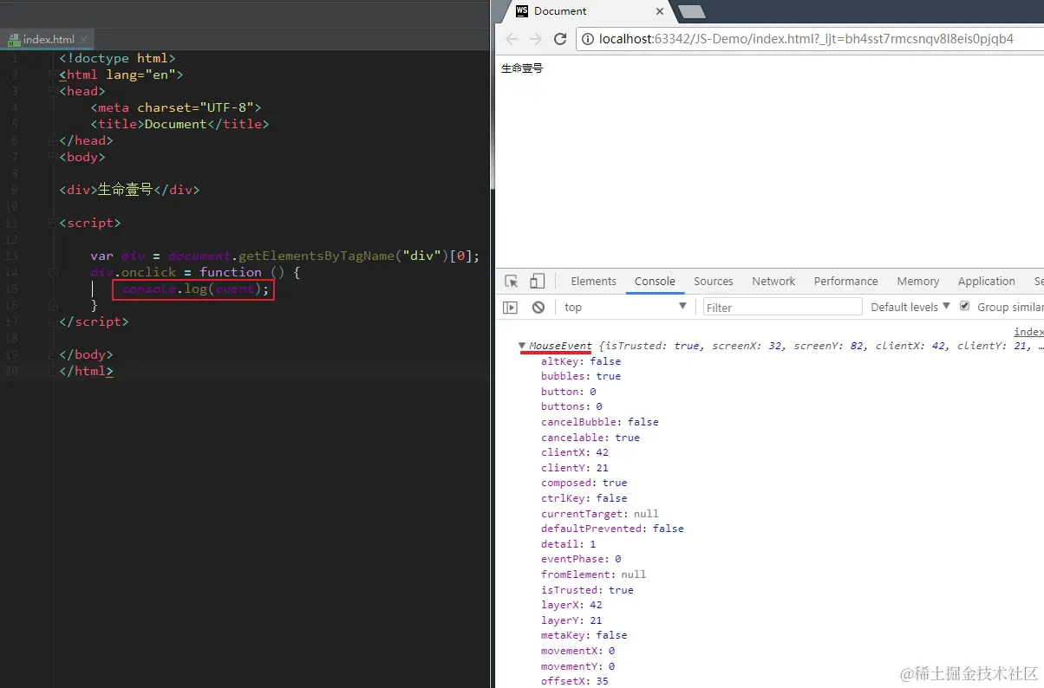Close the Document browser tab

pyautogui.click(x=660, y=11)
